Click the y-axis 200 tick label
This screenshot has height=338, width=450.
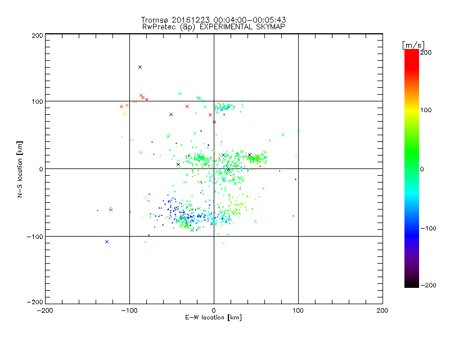37,35
